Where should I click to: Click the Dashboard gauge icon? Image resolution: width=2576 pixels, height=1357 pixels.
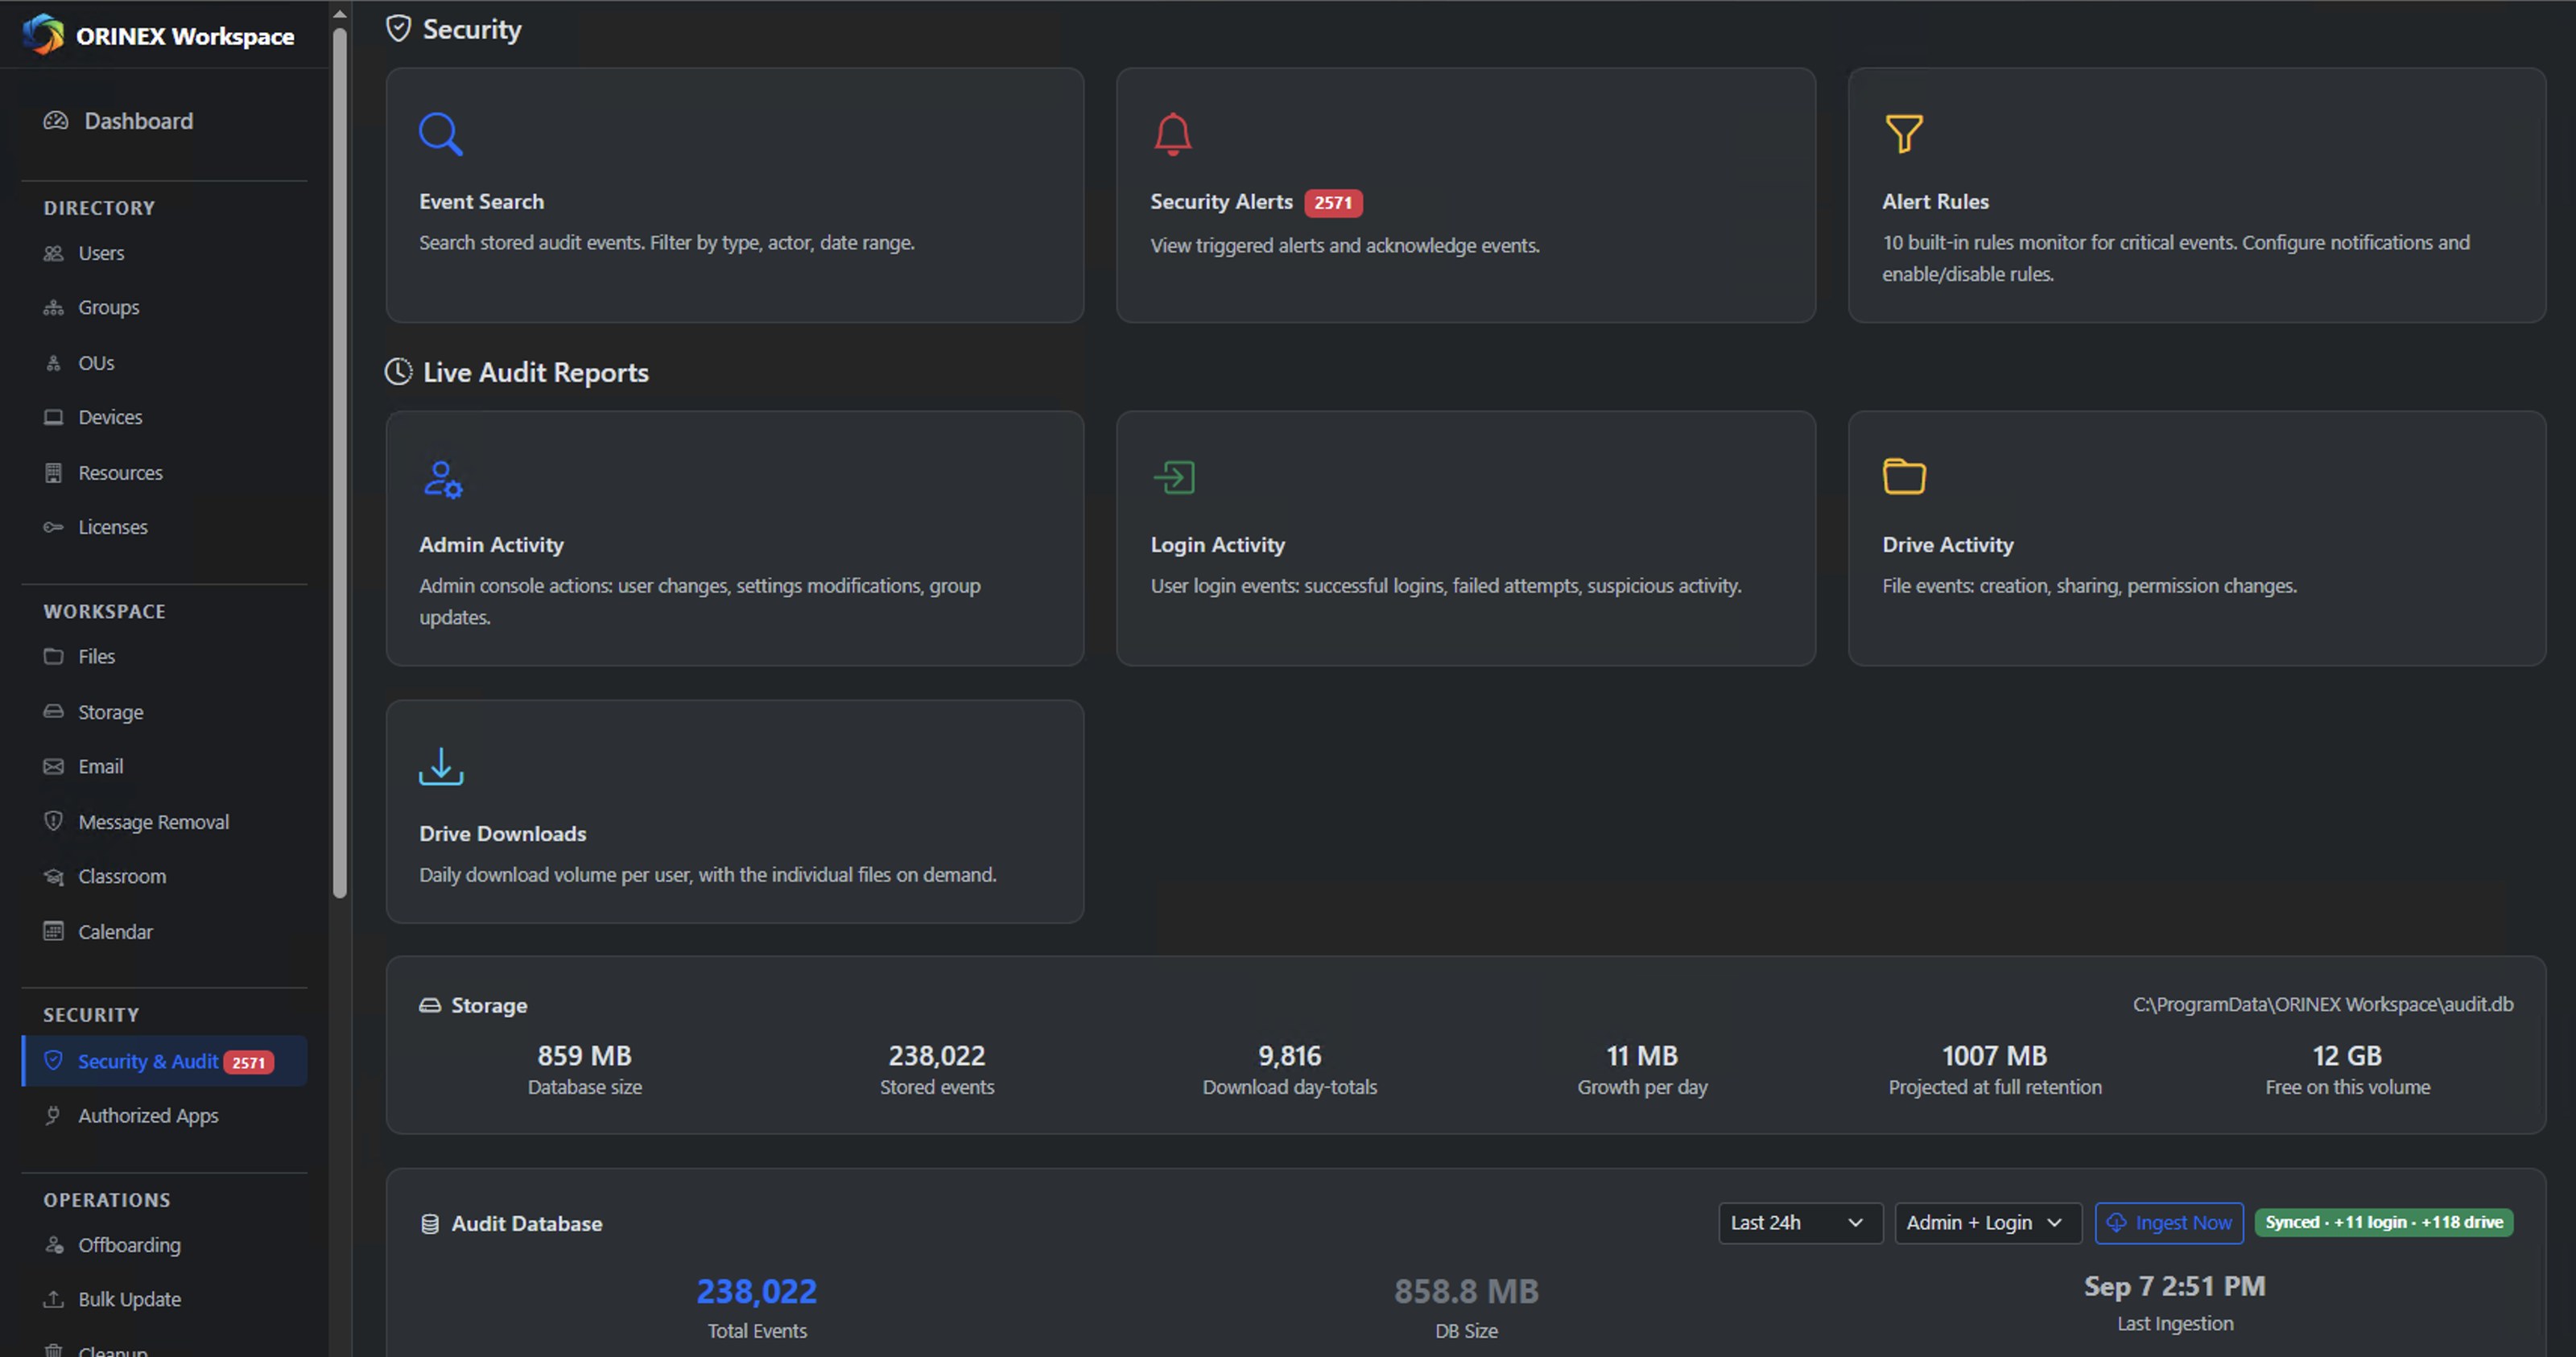(x=56, y=121)
